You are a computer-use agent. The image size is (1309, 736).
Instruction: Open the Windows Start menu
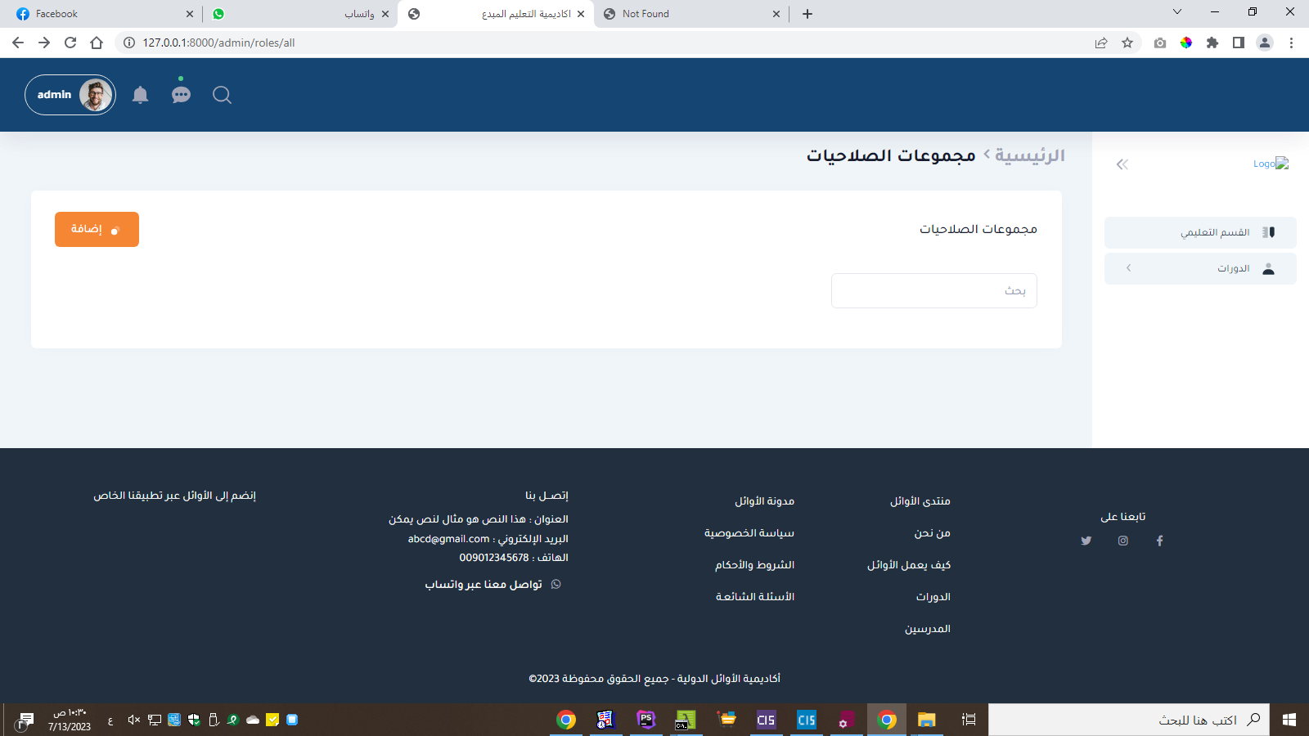click(1289, 720)
